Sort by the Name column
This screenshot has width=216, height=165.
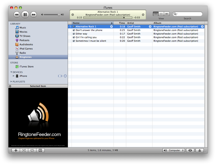click(x=92, y=23)
